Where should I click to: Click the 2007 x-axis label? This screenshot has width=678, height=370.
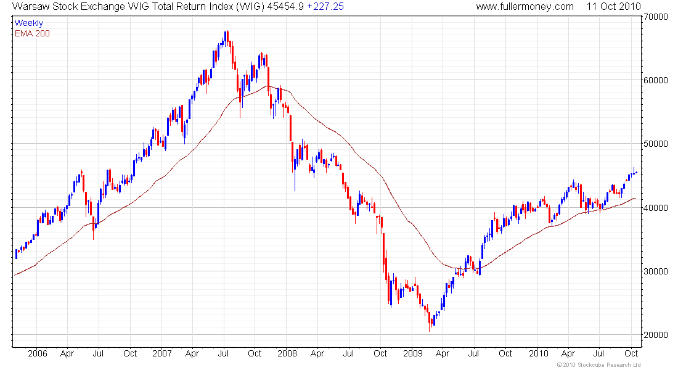click(x=162, y=353)
